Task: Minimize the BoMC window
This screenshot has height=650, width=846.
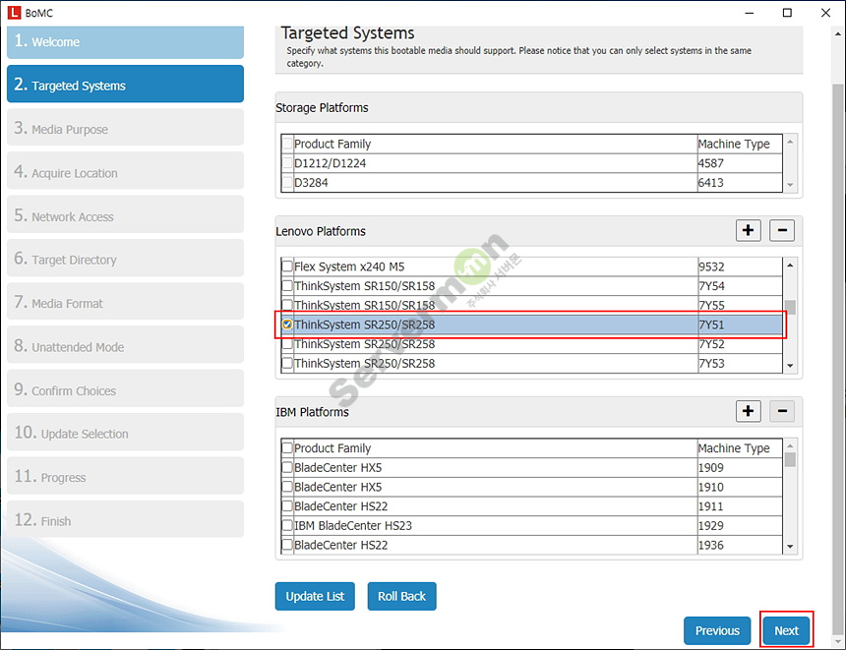Action: pyautogui.click(x=749, y=13)
